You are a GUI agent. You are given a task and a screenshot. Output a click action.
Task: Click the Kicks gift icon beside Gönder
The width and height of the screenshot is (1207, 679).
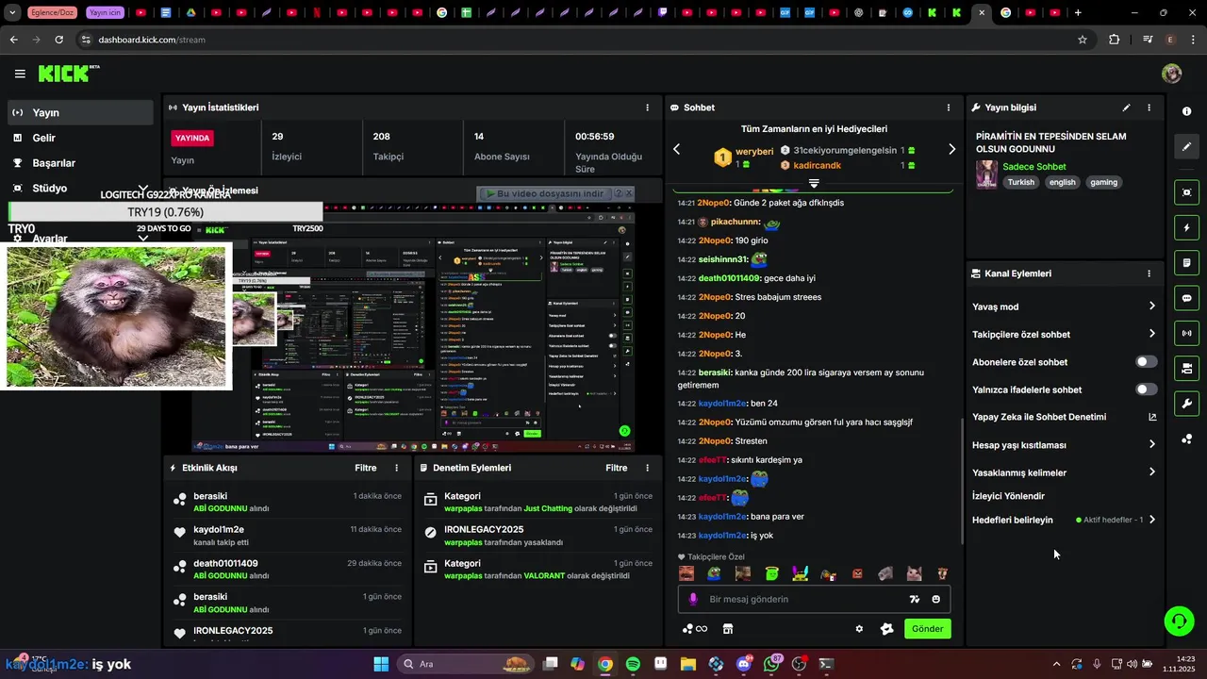click(886, 629)
